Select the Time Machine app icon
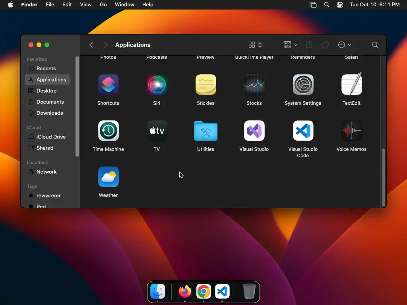The height and width of the screenshot is (305, 407). (x=108, y=131)
